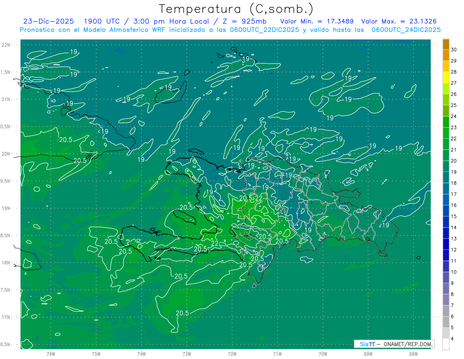
Task: Click the 76W longitude axis label
Action: pos(51,354)
